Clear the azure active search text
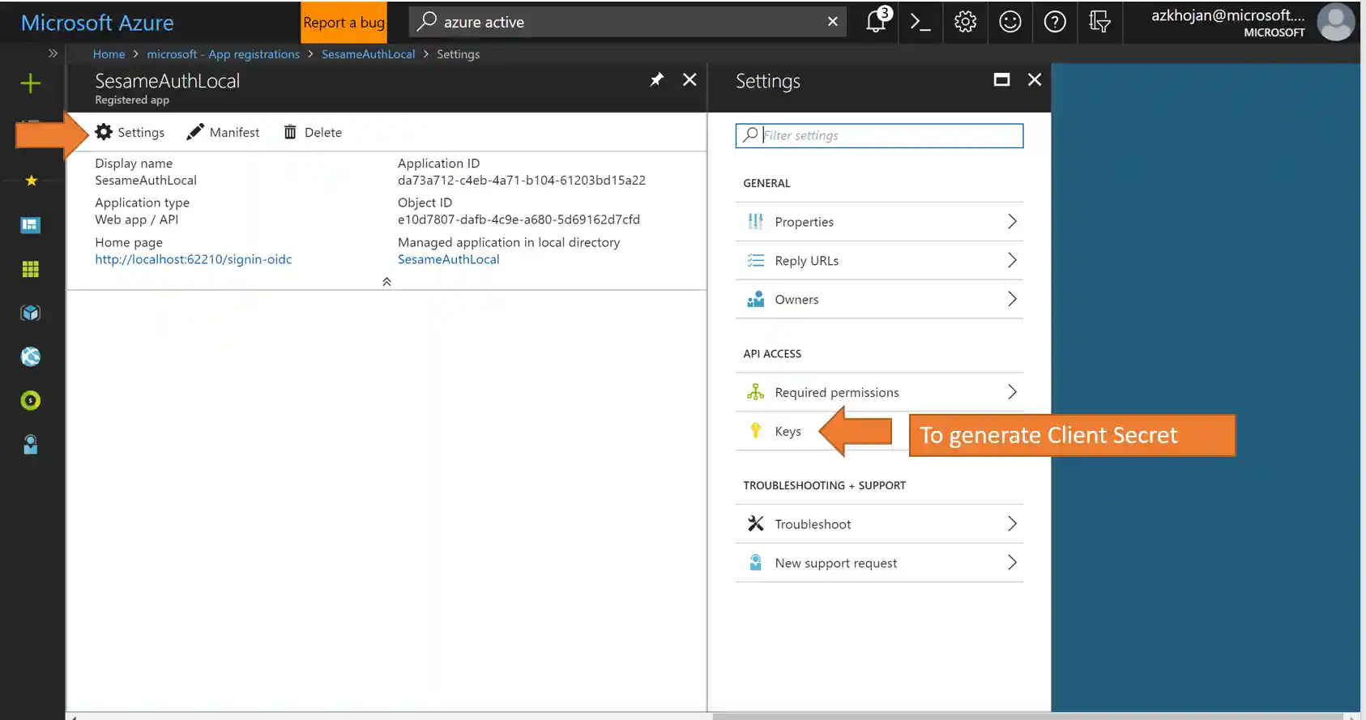This screenshot has width=1366, height=720. [x=833, y=22]
